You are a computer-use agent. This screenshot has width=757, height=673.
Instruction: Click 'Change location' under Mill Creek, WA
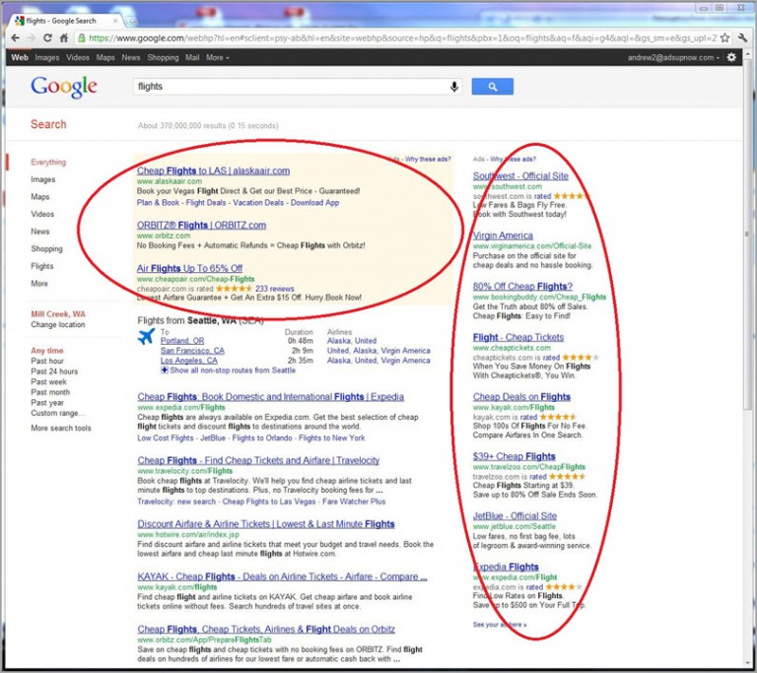(x=57, y=325)
